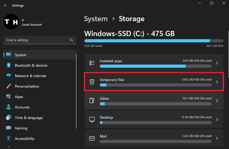This screenshot has height=149, width=229.
Task: Navigate to System in the breadcrumb
Action: coord(96,19)
